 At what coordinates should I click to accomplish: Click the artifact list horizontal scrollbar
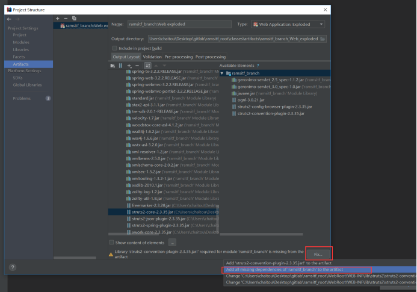(x=75, y=258)
